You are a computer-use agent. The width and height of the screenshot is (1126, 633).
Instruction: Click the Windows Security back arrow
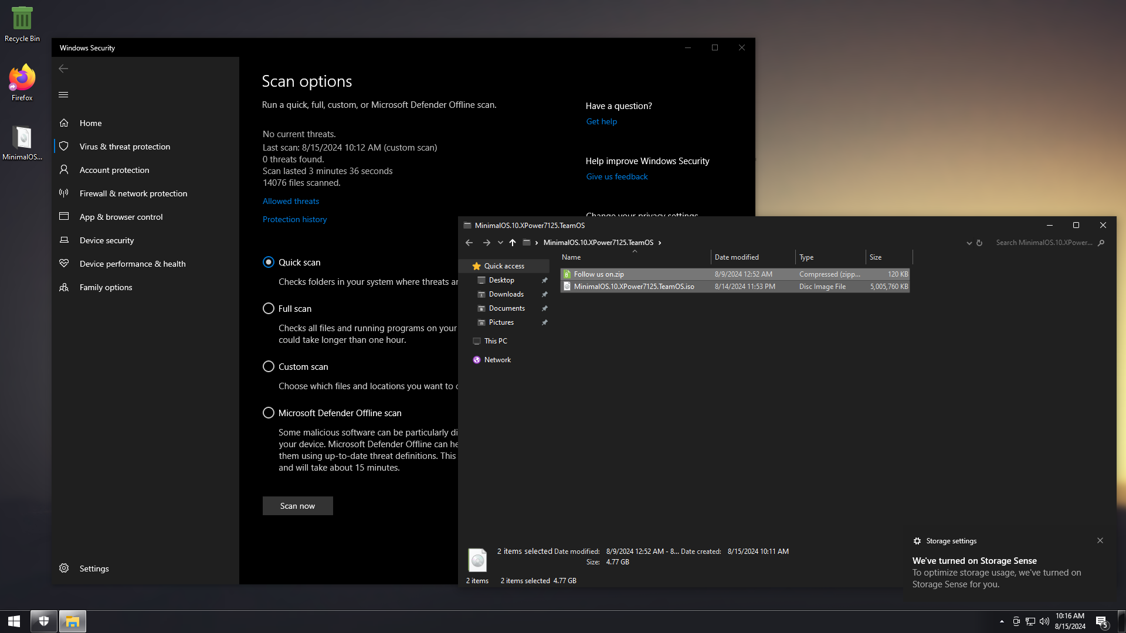point(63,69)
